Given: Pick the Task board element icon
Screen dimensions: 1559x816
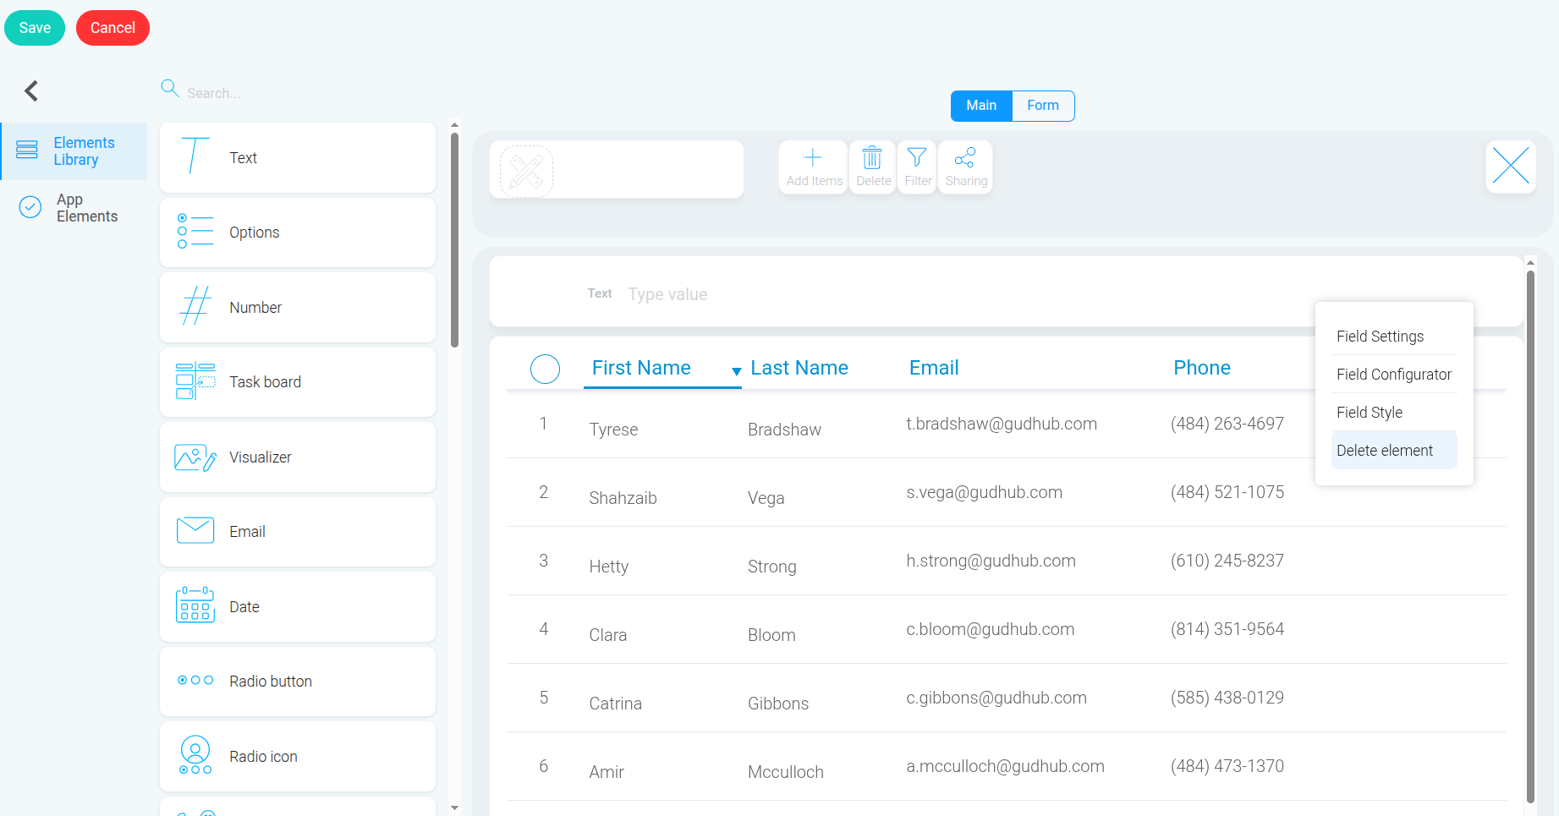Looking at the screenshot, I should pos(195,381).
